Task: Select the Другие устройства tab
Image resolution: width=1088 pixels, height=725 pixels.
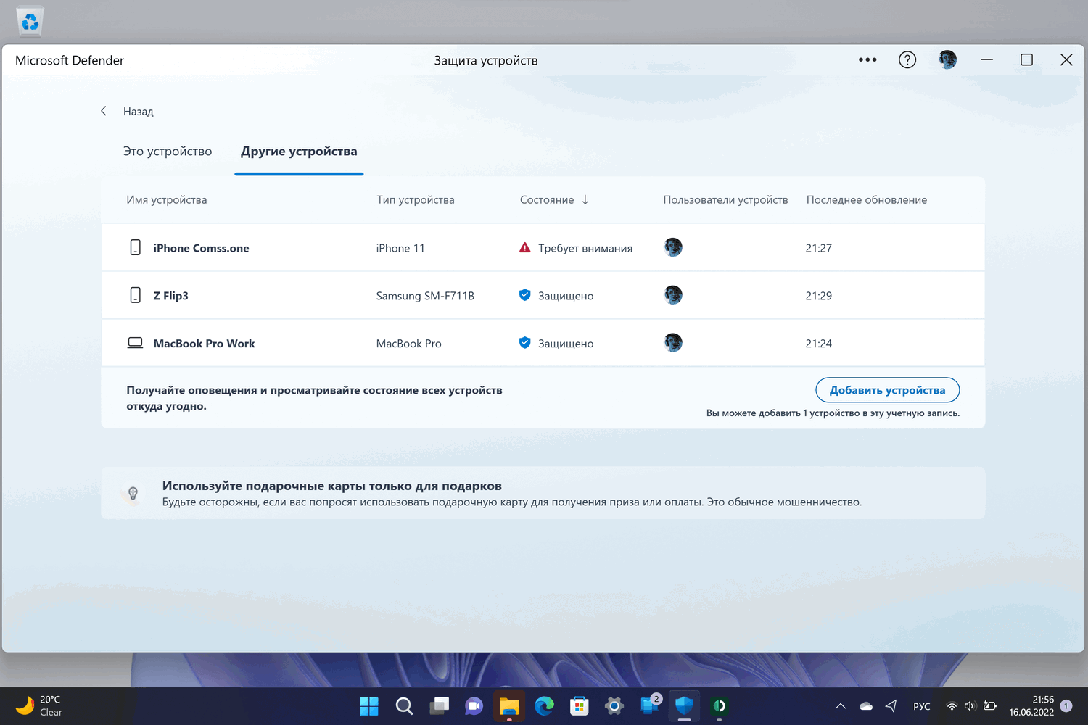Action: tap(299, 151)
